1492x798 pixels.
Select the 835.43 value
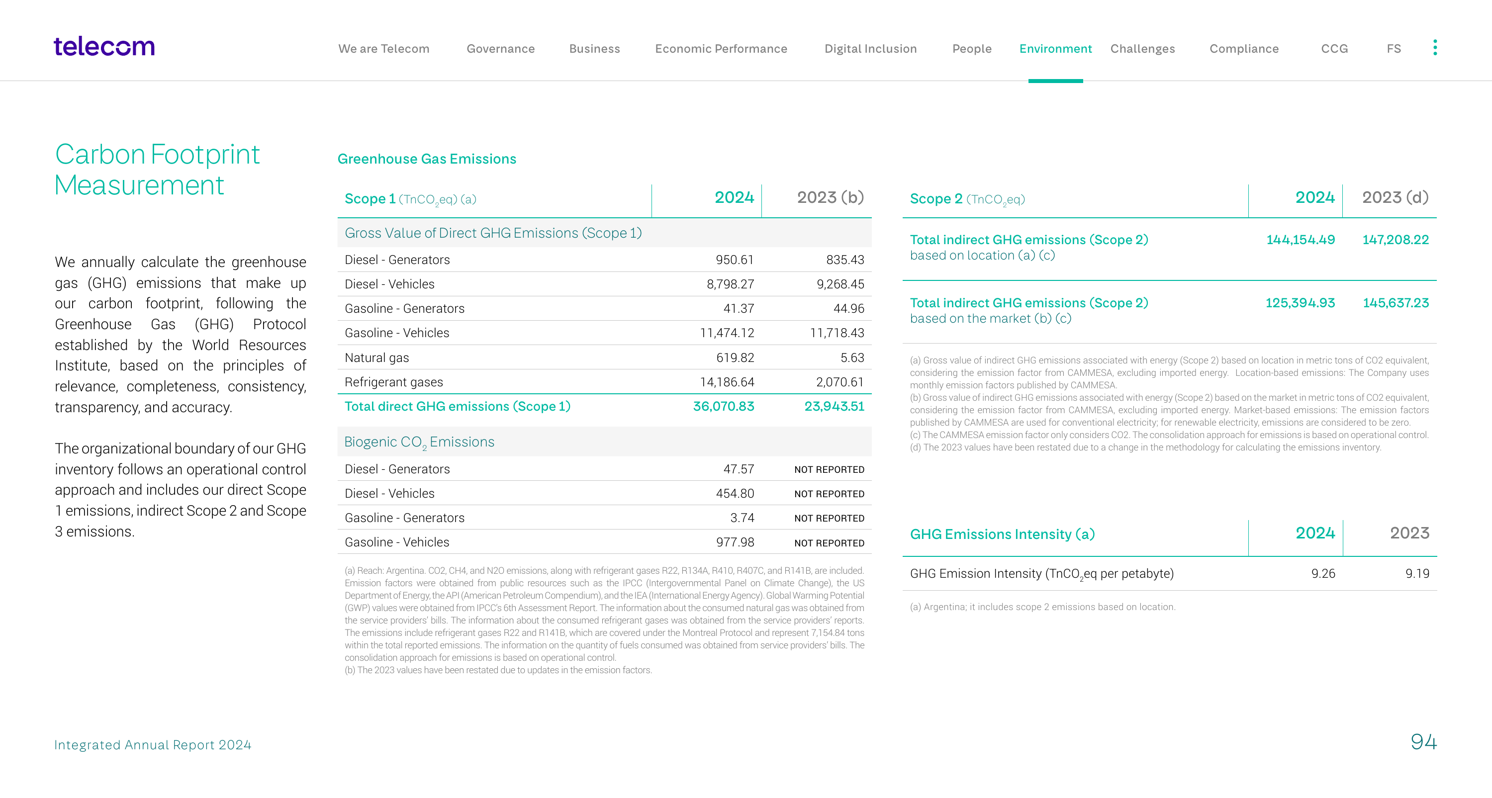click(x=845, y=260)
